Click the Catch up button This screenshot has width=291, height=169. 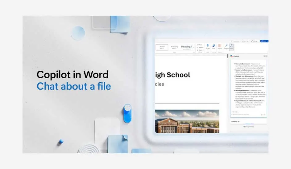point(245,41)
